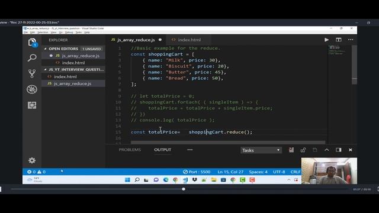Open the Tasks output channel dropdown
The width and height of the screenshot is (379, 213).
[261, 150]
